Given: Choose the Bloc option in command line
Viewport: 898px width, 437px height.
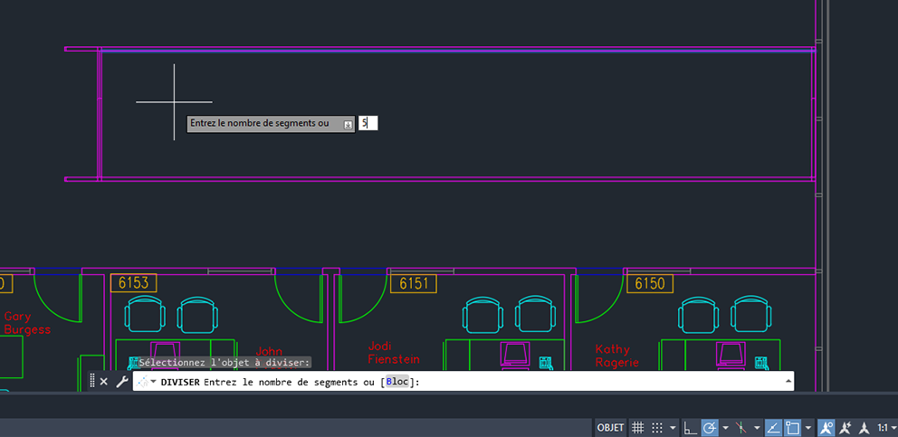Looking at the screenshot, I should coord(397,382).
